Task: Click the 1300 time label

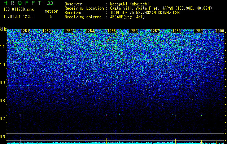Action: [220, 31]
